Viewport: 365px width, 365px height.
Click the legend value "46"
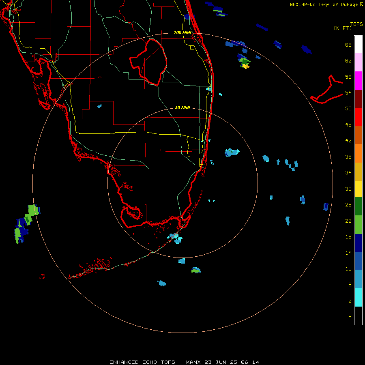348,125
